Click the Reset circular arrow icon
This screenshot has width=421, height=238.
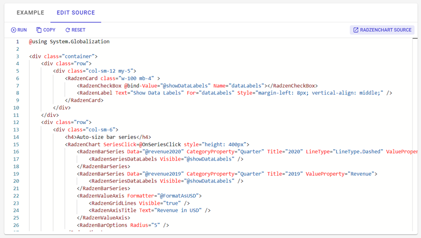coord(68,30)
